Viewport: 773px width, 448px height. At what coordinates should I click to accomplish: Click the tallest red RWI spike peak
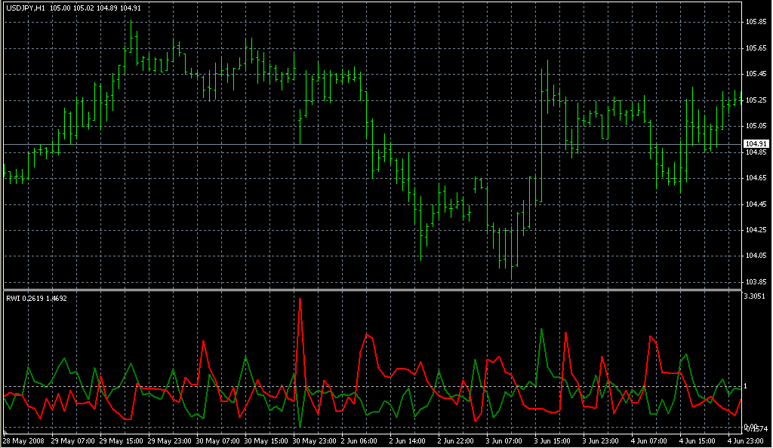300,299
